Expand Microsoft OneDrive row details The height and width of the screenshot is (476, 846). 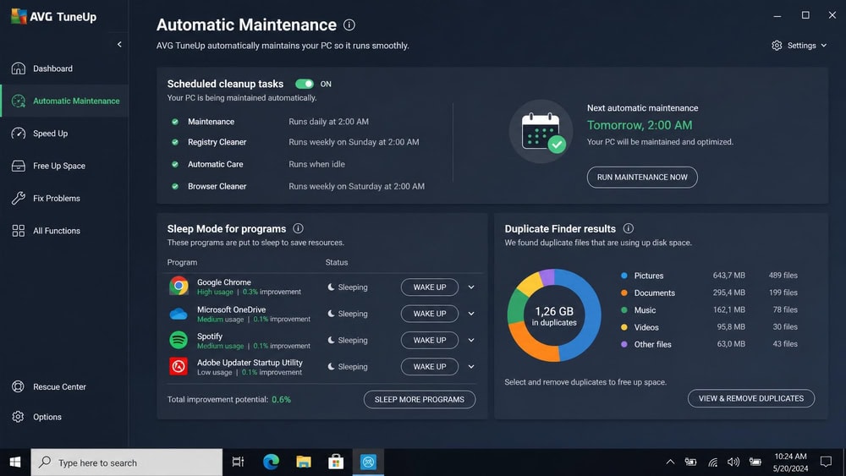(x=471, y=314)
